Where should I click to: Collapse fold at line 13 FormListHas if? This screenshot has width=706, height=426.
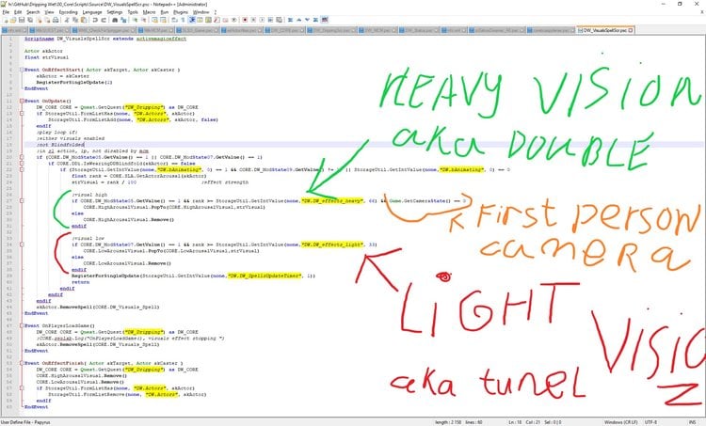pyautogui.click(x=22, y=114)
